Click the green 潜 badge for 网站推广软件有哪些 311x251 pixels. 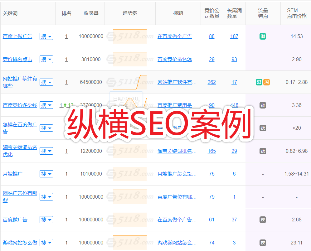(259, 82)
